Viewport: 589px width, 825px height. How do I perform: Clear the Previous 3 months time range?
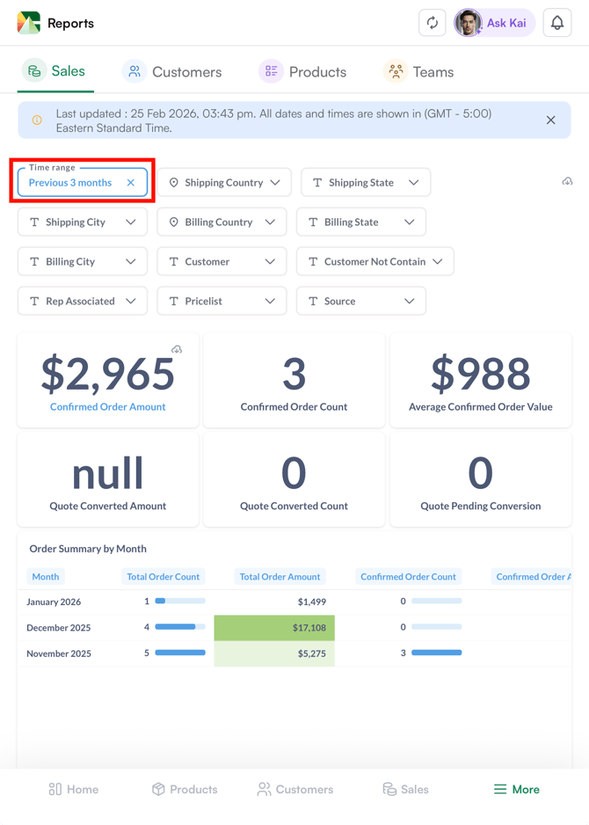pos(131,183)
